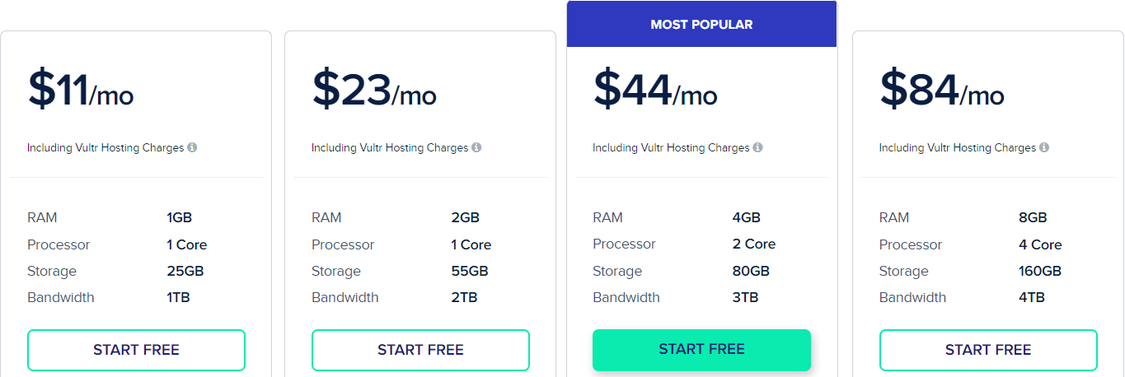1125x377 pixels.
Task: Select the 160GB storage value
Action: pyautogui.click(x=1040, y=271)
